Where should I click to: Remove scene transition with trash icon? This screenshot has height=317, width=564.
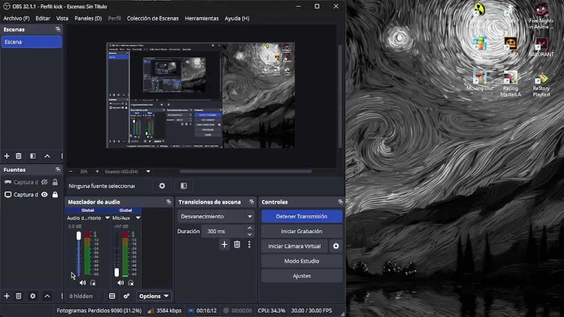[237, 244]
